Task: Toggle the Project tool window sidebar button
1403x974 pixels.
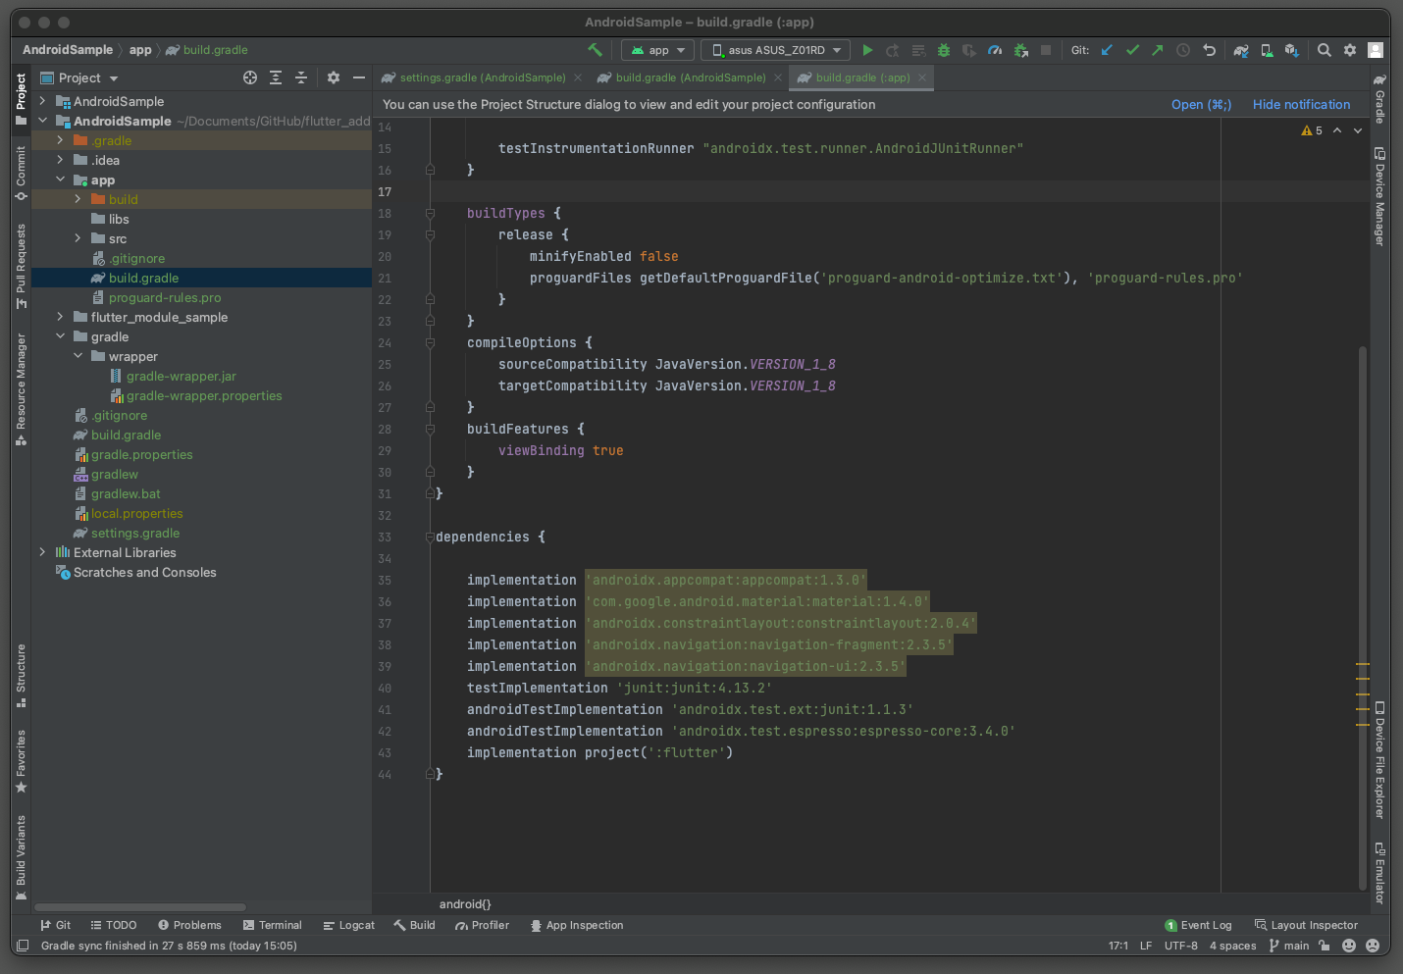Action: (21, 98)
